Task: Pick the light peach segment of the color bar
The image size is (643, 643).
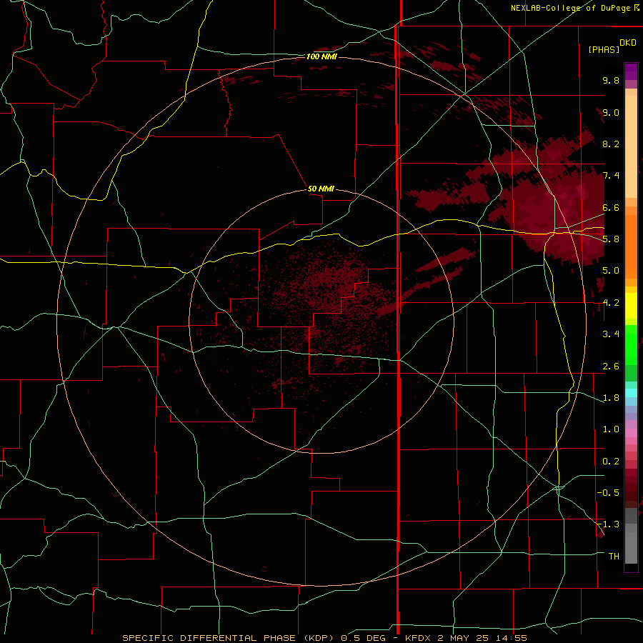Action: 631,148
